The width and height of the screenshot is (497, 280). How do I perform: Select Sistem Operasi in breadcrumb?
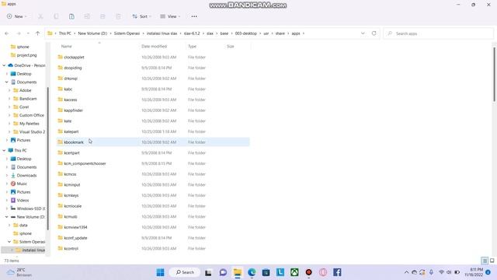[x=127, y=33]
